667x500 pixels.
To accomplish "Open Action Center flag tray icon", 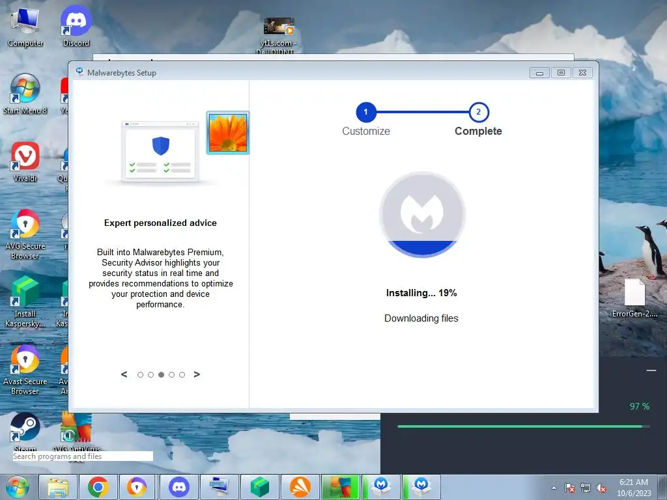I will 570,488.
